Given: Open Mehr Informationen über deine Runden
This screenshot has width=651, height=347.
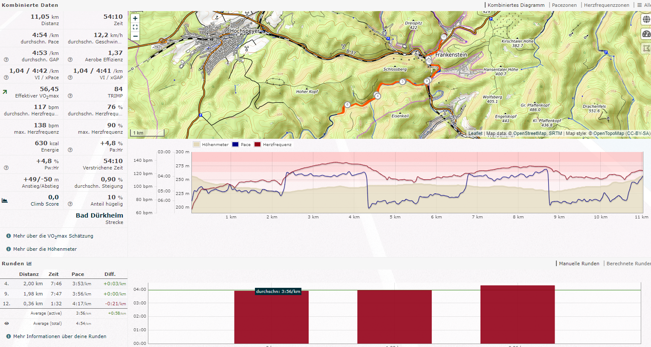Looking at the screenshot, I should point(60,336).
